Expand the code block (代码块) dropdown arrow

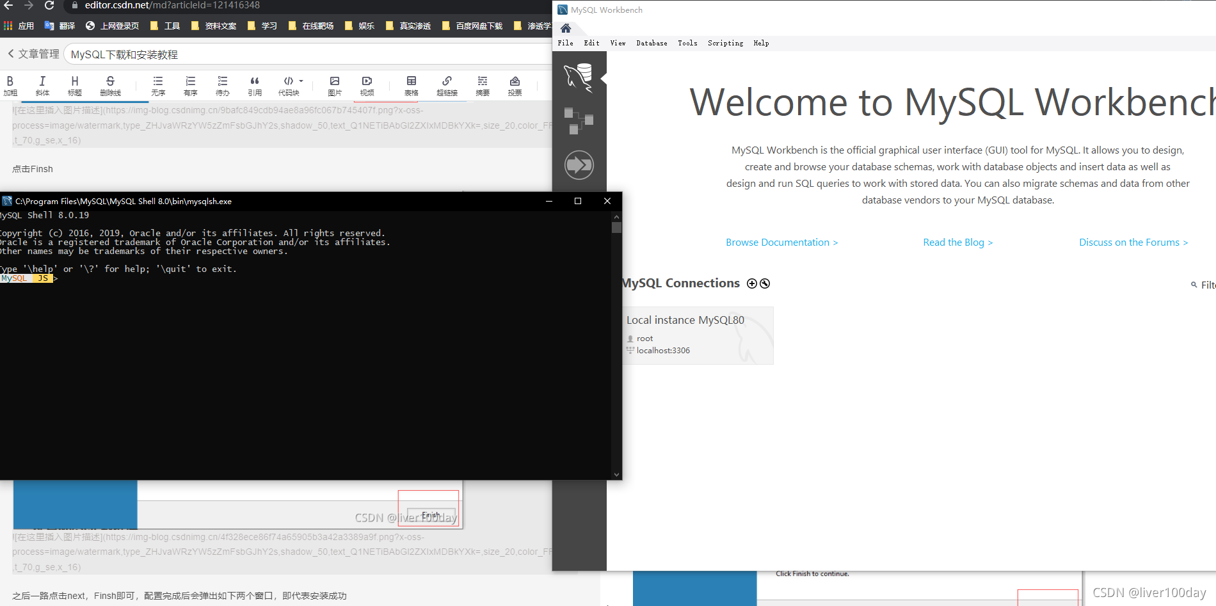[x=301, y=81]
